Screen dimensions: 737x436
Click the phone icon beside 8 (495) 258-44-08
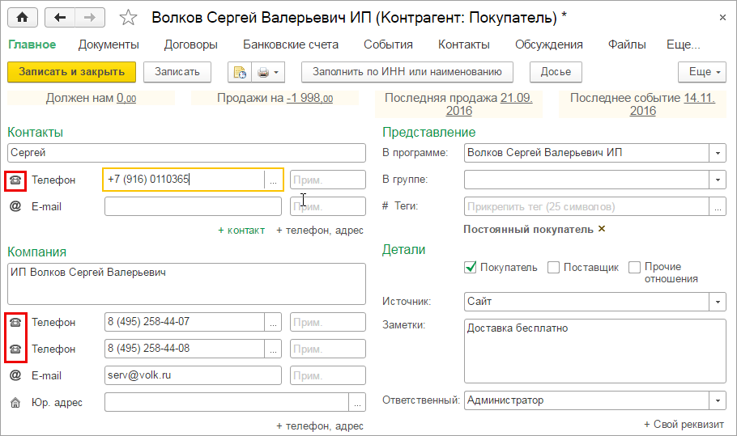pyautogui.click(x=15, y=349)
